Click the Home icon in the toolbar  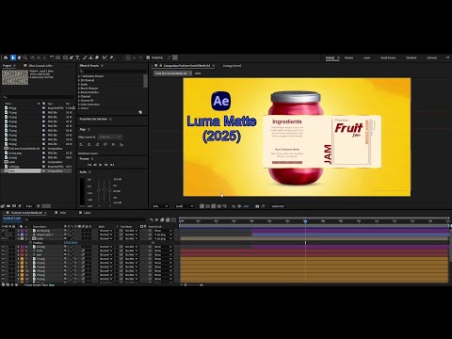point(6,57)
